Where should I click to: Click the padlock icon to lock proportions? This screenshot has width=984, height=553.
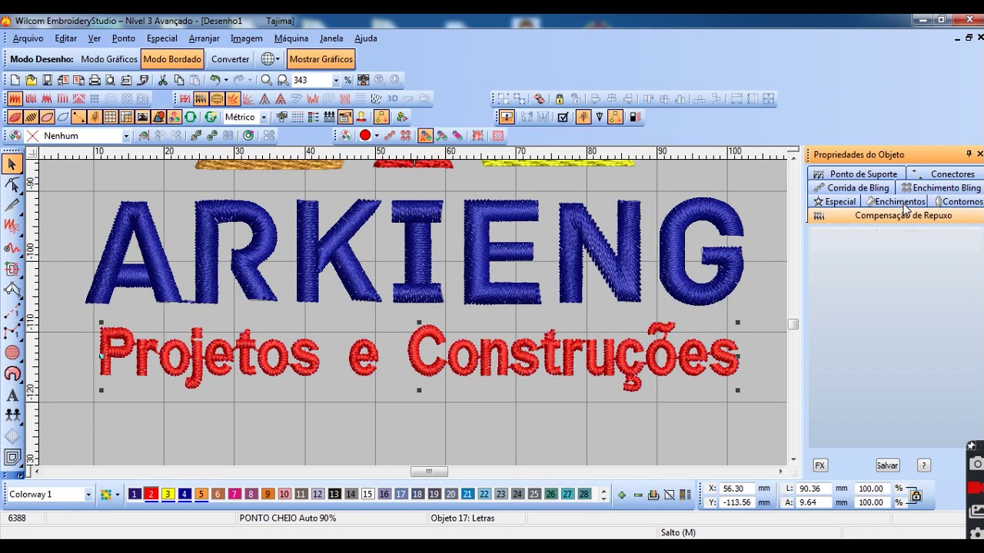(916, 495)
